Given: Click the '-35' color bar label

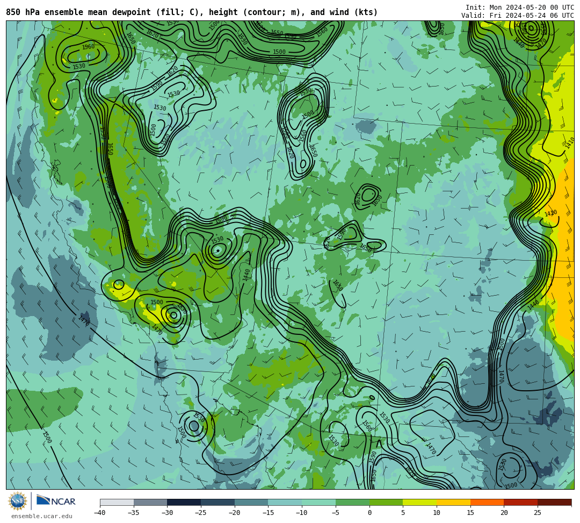Looking at the screenshot, I should click(133, 513).
